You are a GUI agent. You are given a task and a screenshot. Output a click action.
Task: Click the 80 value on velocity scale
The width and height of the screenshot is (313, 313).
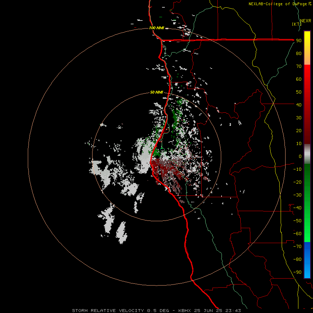(299, 53)
